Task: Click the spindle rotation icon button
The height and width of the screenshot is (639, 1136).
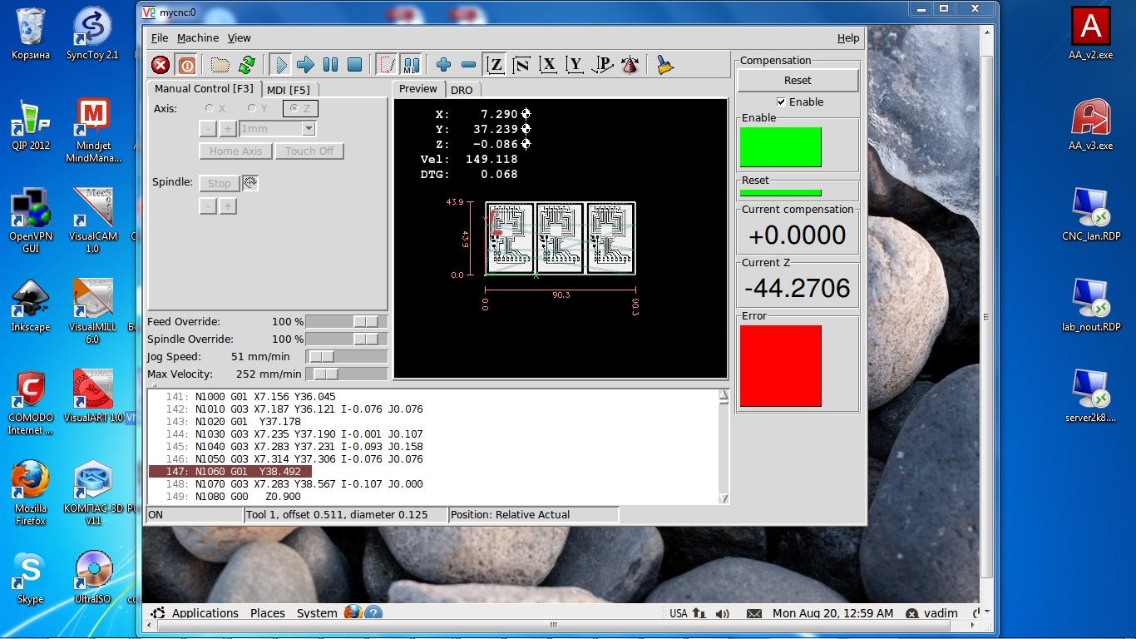Action: [x=250, y=184]
